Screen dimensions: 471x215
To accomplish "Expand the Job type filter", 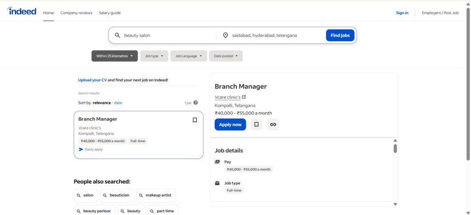I will pyautogui.click(x=154, y=56).
